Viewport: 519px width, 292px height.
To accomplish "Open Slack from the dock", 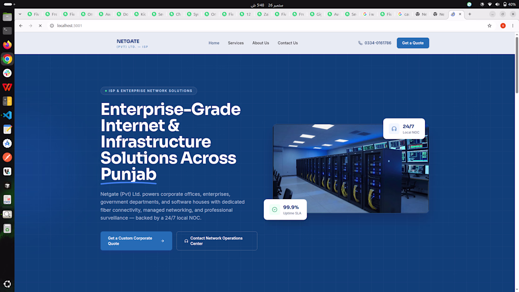I will (7, 73).
